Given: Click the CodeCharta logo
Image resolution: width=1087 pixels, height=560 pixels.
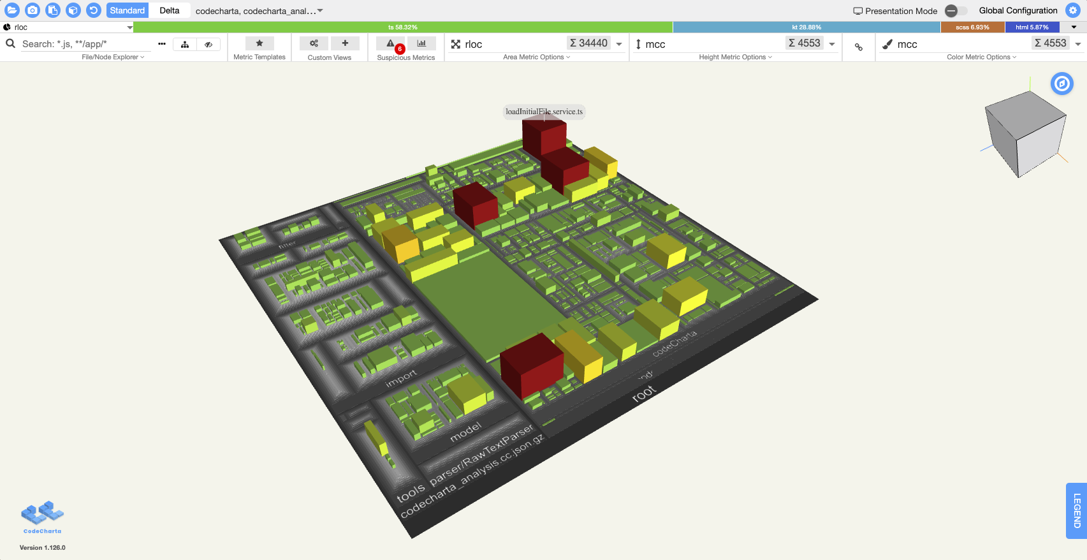Looking at the screenshot, I should pos(43,517).
